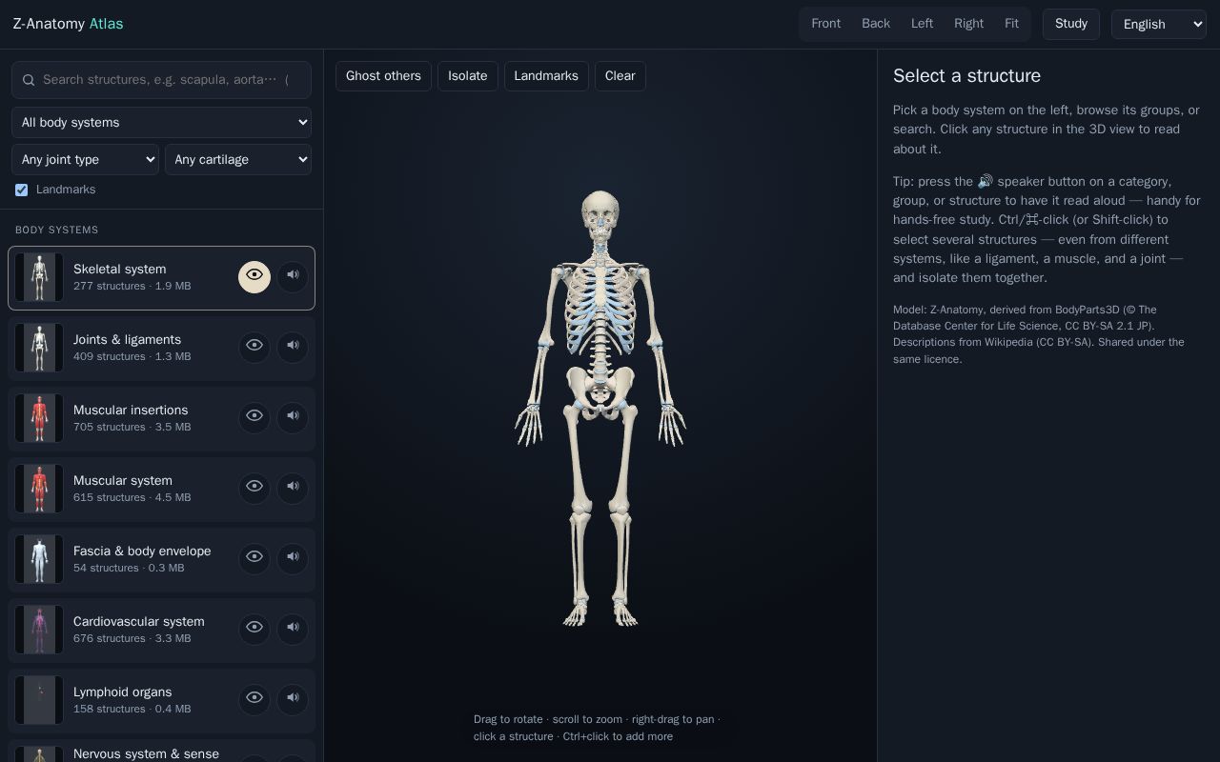This screenshot has width=1220, height=762.
Task: Show Lymphoid organs via eye icon
Action: (x=254, y=698)
